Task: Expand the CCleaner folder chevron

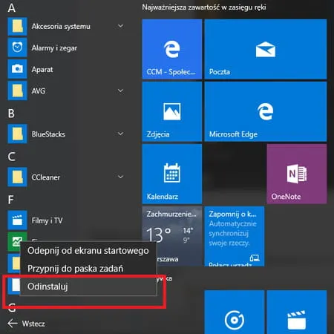Action: pos(120,177)
